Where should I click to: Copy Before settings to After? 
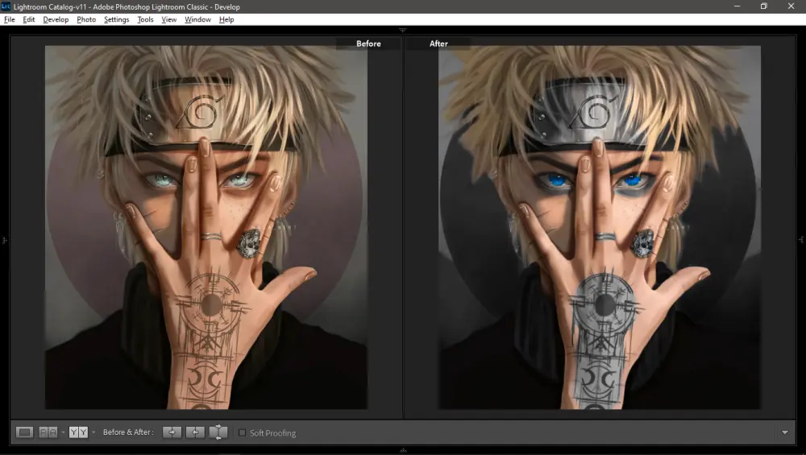172,432
